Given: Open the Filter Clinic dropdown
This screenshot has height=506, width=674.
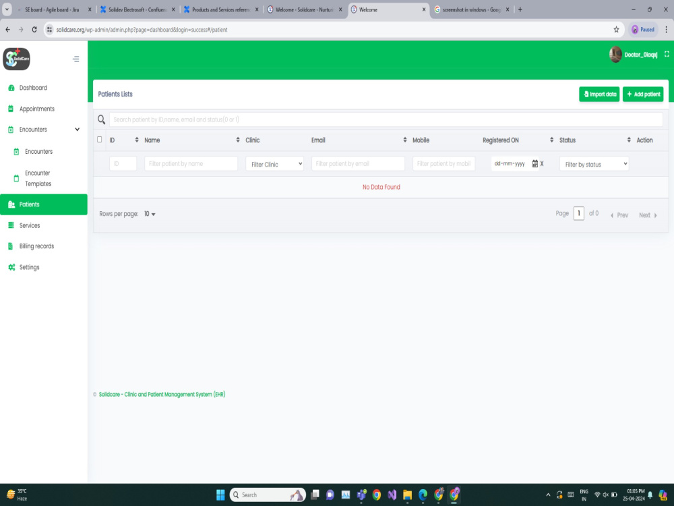Looking at the screenshot, I should 275,164.
